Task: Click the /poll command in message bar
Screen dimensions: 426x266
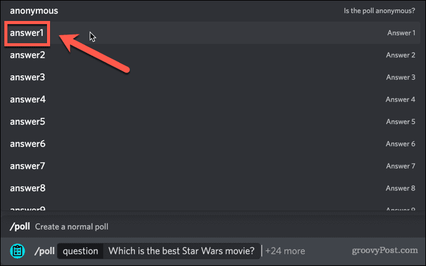Action: [43, 251]
